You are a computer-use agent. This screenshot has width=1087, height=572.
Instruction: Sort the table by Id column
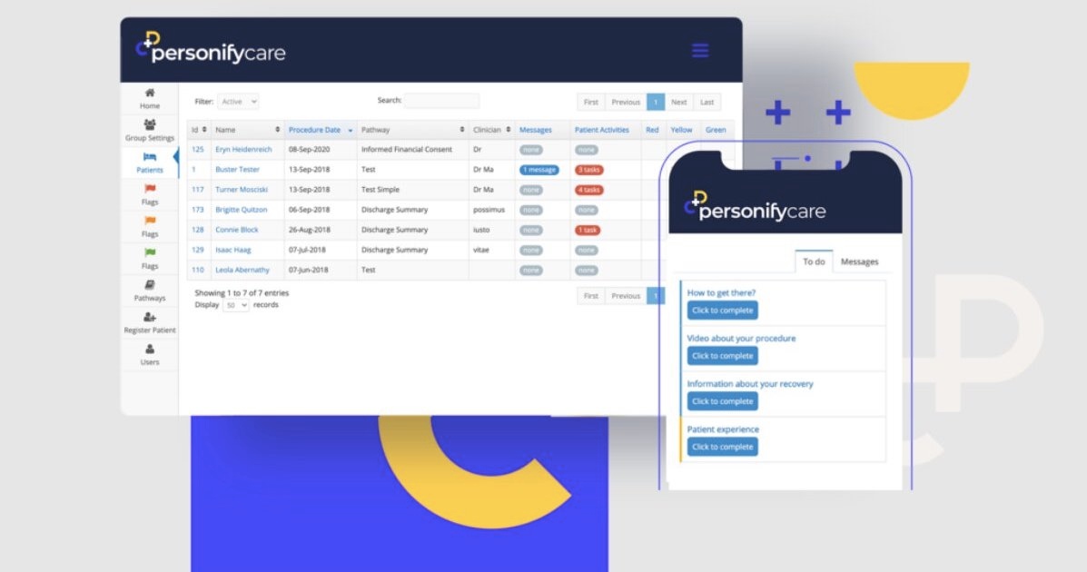click(x=199, y=130)
